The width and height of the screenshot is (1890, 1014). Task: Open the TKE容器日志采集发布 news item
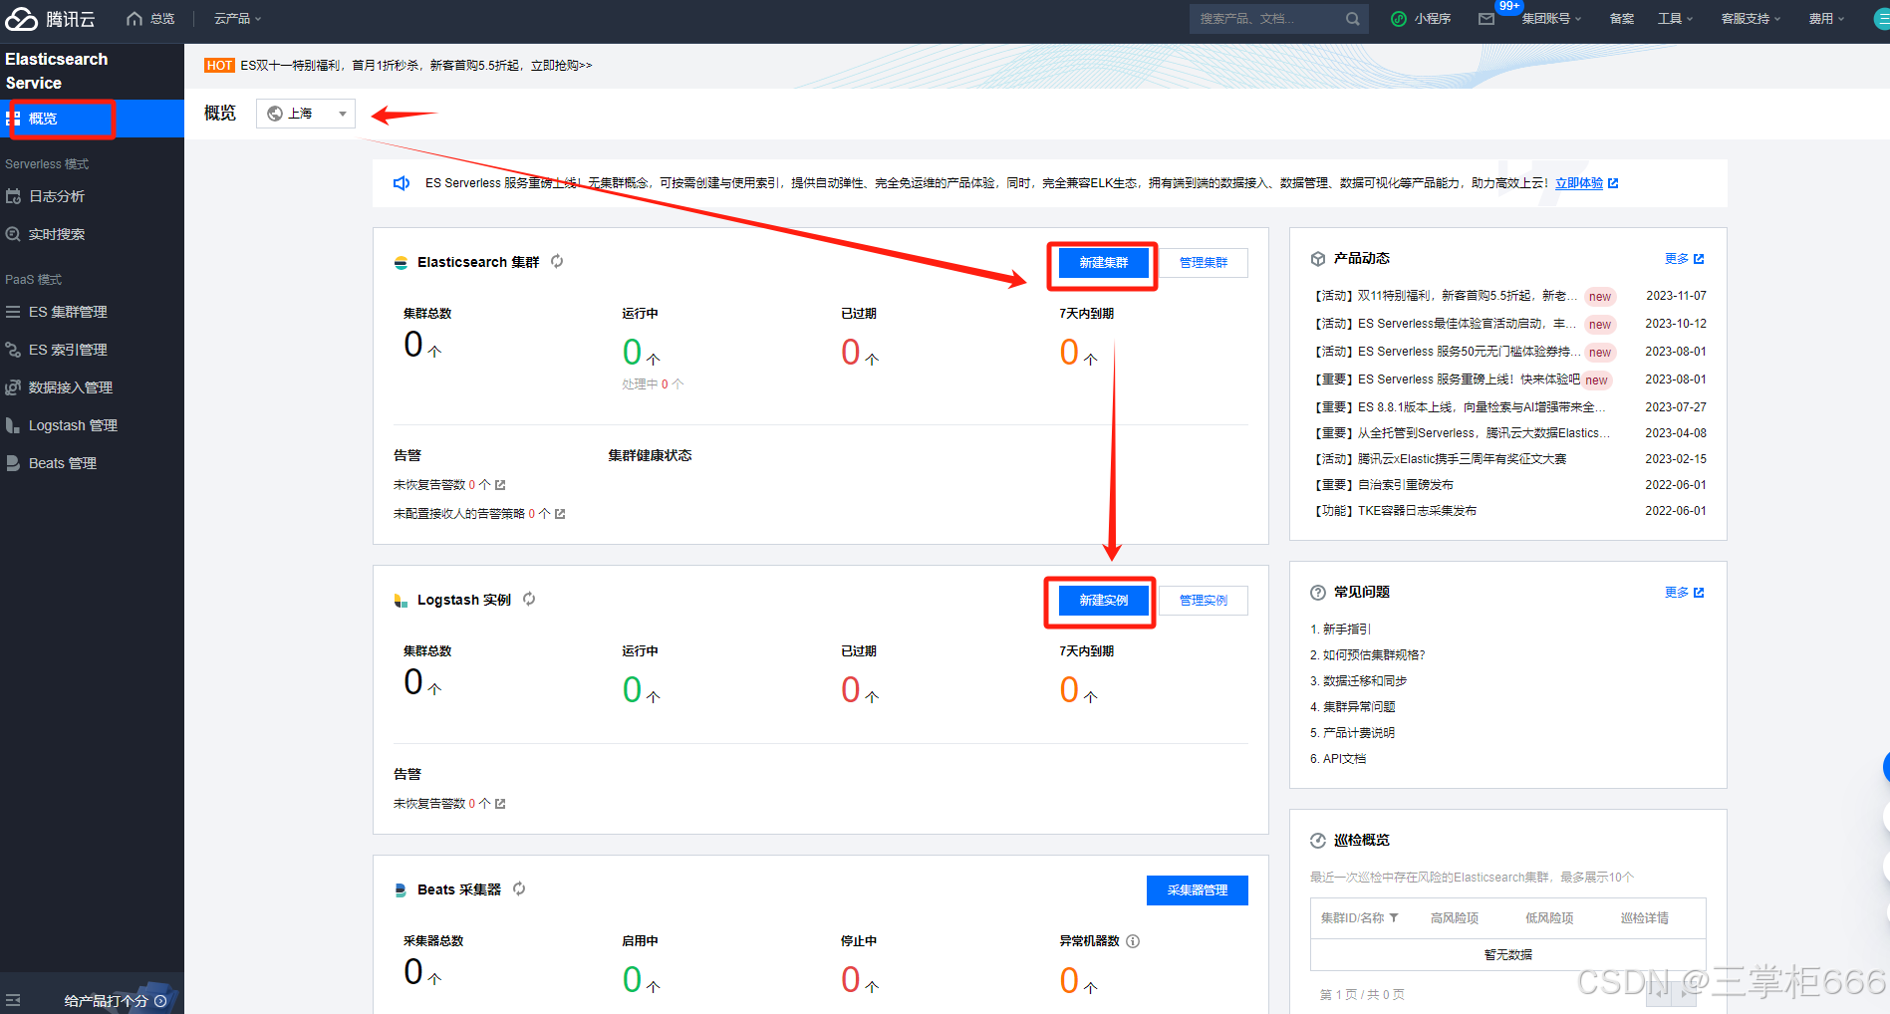tap(1395, 511)
